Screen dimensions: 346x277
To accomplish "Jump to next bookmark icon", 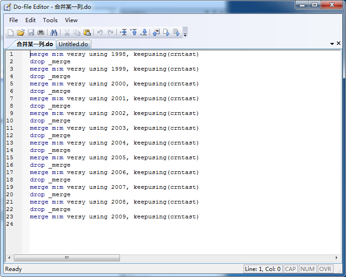I will [x=144, y=32].
